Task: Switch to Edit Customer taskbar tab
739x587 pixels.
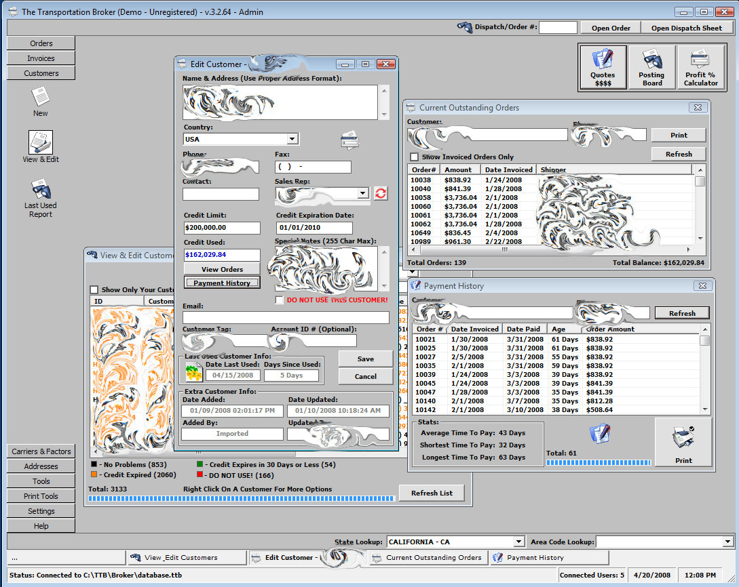Action: point(307,557)
